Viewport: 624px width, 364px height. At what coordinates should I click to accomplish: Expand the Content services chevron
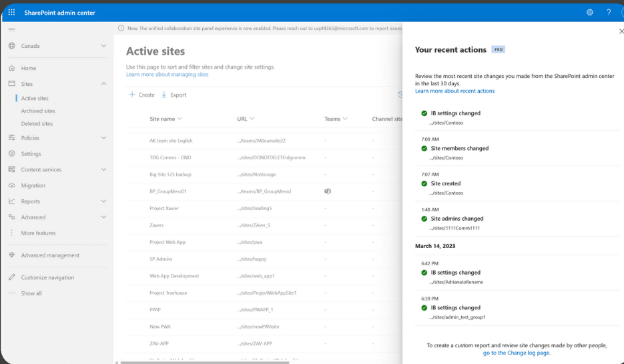click(103, 169)
